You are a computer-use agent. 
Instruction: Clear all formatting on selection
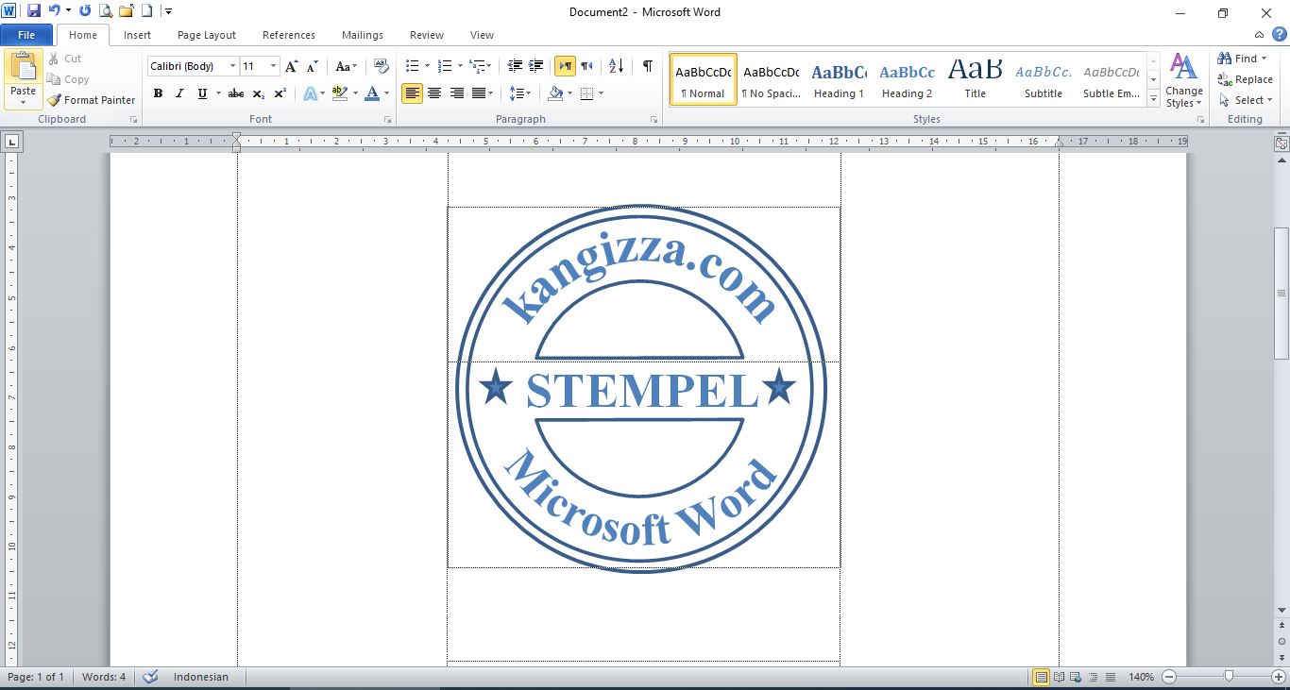[x=382, y=66]
